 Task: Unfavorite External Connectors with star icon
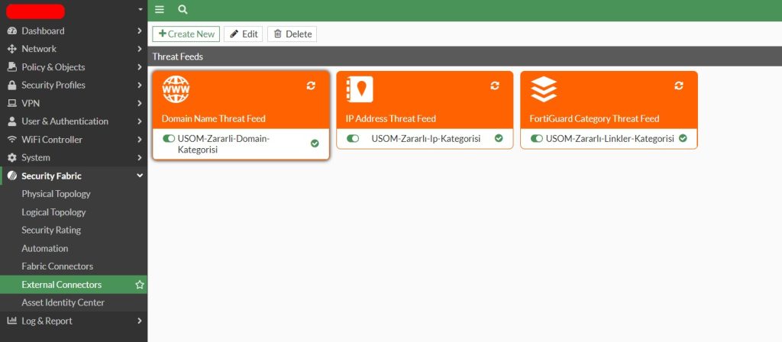pyautogui.click(x=139, y=285)
